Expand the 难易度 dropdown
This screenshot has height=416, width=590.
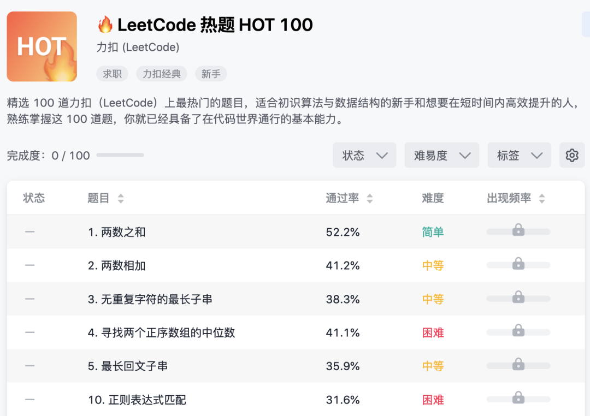[x=441, y=156]
